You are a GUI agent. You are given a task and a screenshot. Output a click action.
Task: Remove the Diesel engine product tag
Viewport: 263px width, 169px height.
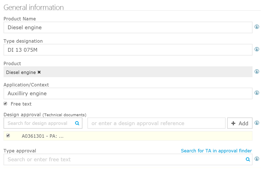click(39, 72)
